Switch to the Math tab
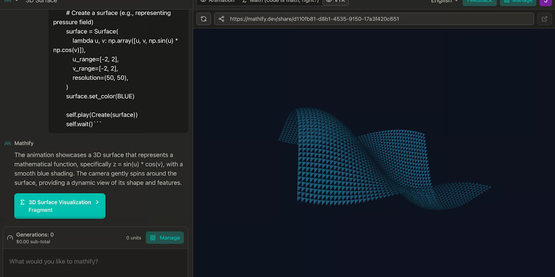The width and height of the screenshot is (555, 277). coord(280,1)
